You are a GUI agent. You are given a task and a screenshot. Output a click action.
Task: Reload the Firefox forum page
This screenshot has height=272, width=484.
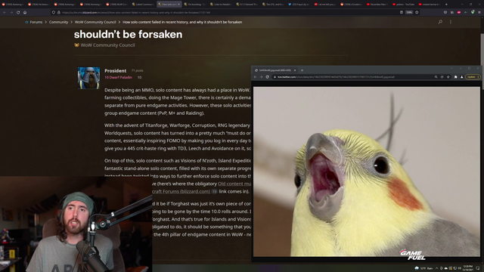point(18,12)
